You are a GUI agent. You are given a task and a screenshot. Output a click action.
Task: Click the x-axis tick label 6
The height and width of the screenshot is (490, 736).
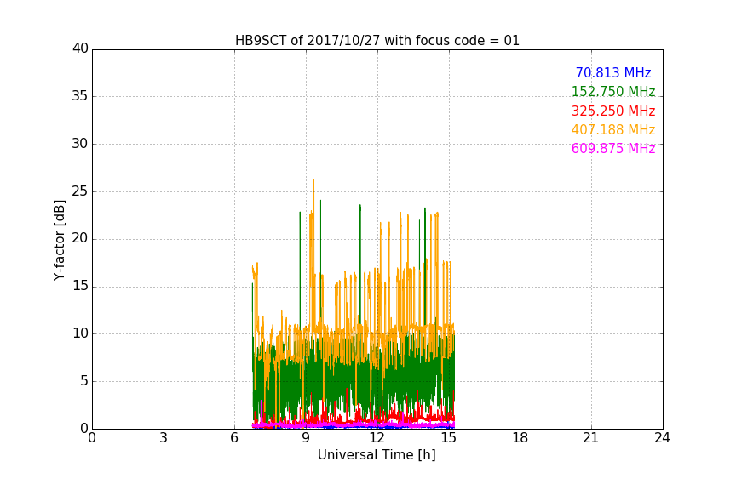pyautogui.click(x=234, y=438)
